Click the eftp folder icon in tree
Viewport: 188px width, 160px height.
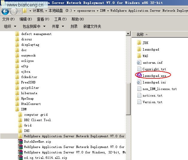(17, 66)
